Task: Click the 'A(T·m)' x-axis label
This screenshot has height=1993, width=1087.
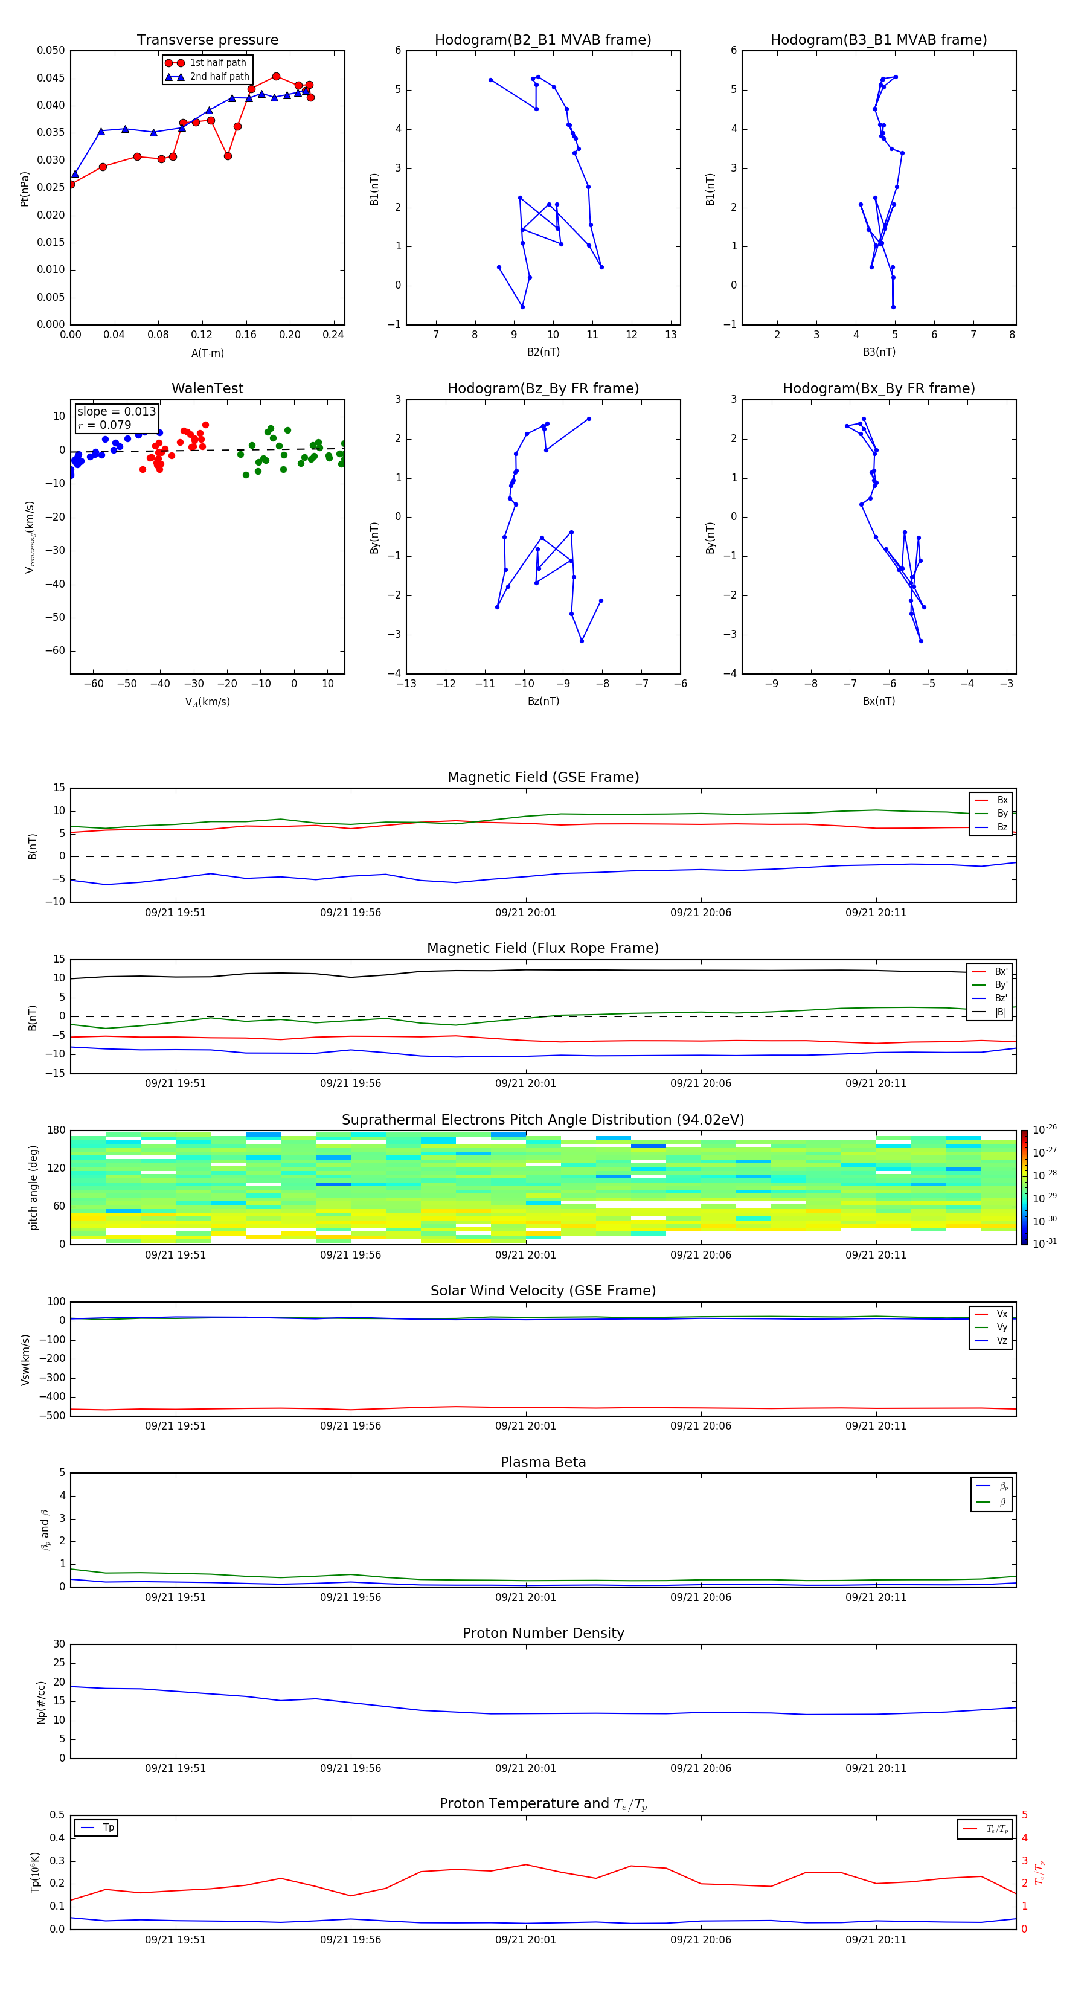Action: 207,353
